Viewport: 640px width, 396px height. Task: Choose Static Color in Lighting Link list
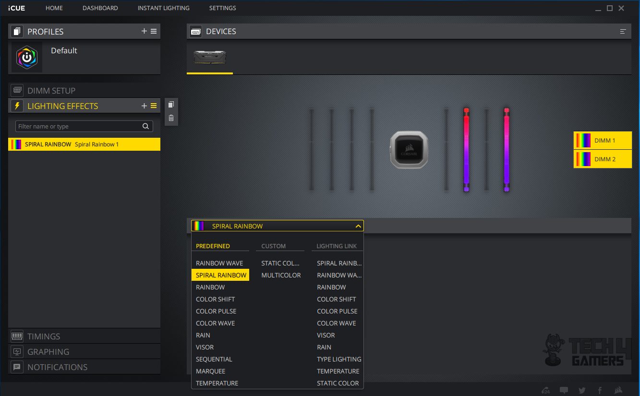(338, 383)
